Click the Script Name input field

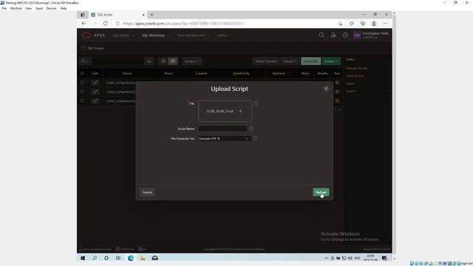pyautogui.click(x=222, y=129)
